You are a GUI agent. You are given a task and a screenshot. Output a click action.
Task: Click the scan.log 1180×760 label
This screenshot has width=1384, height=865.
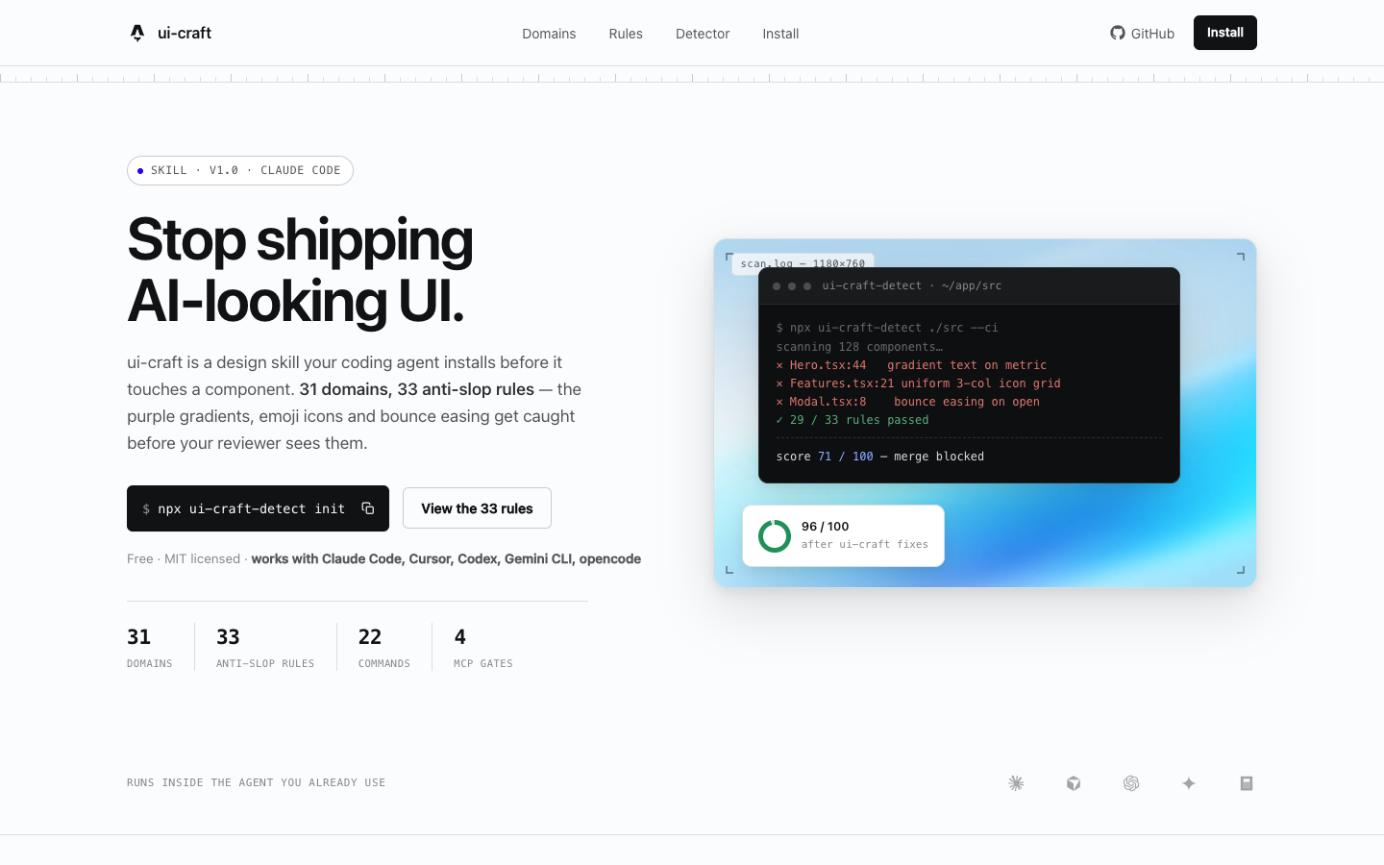pos(803,263)
